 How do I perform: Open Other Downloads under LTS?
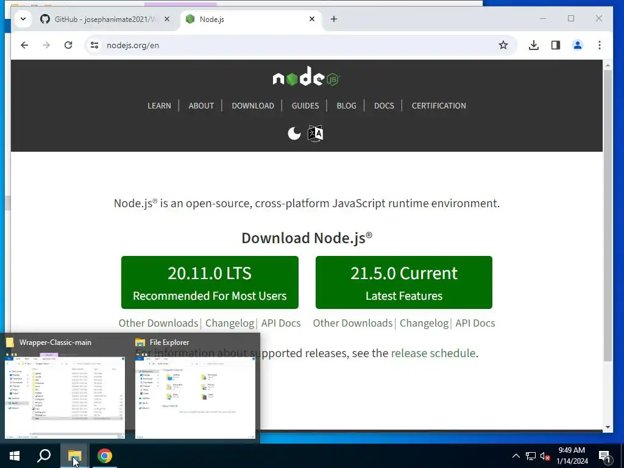click(x=158, y=323)
